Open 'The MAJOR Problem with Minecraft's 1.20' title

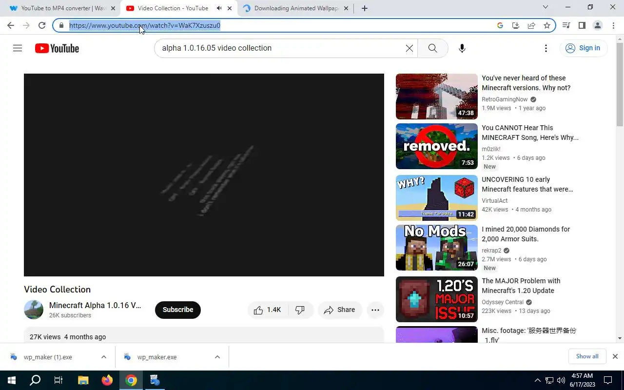click(x=521, y=286)
